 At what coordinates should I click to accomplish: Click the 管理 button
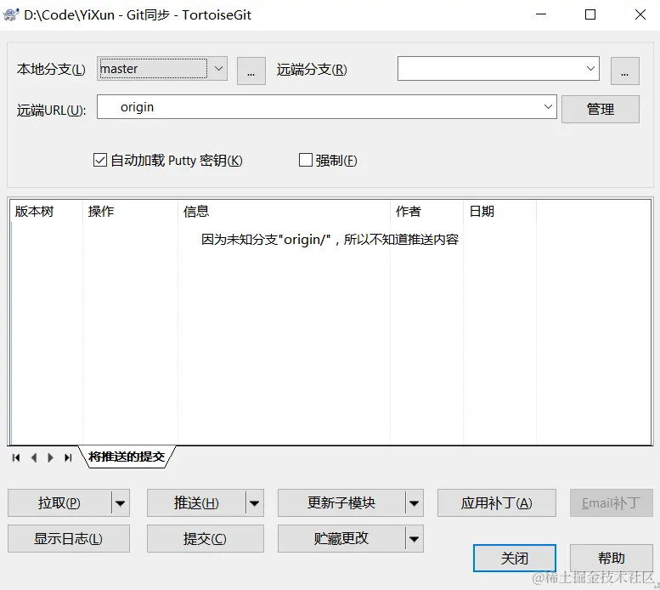coord(601,109)
